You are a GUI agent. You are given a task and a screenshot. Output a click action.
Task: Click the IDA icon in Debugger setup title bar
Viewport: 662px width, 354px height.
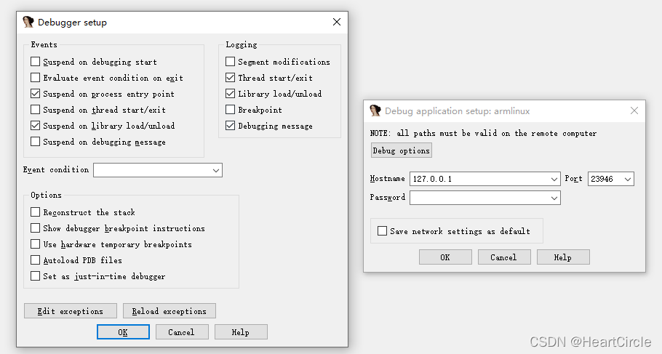coord(28,22)
